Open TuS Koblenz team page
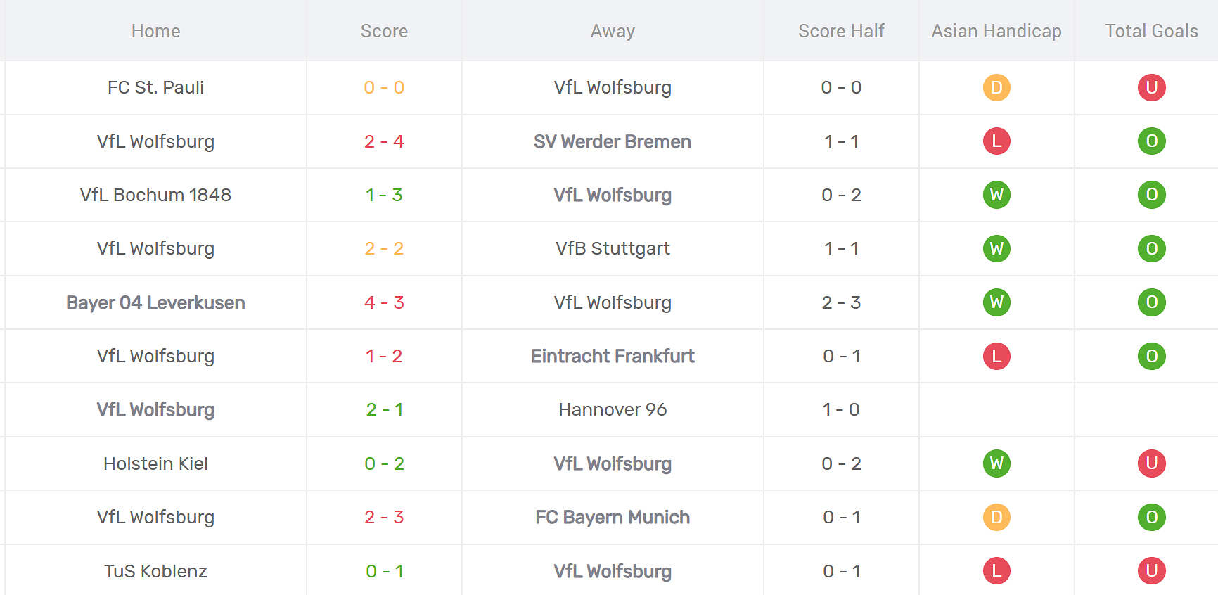1218x595 pixels. (155, 571)
